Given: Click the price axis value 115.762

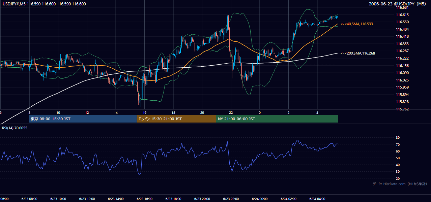Looking at the screenshot, I should 402,109.
